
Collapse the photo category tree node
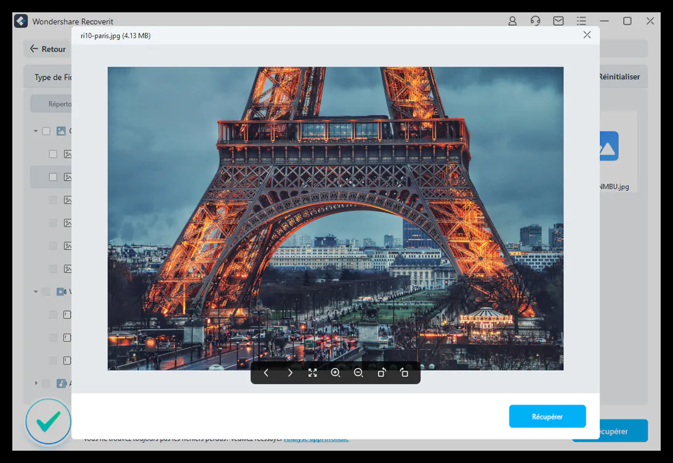(x=36, y=131)
